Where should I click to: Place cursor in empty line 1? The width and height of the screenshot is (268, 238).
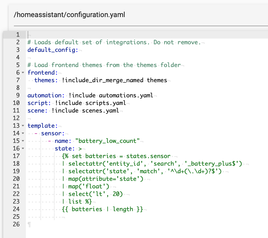click(147, 35)
